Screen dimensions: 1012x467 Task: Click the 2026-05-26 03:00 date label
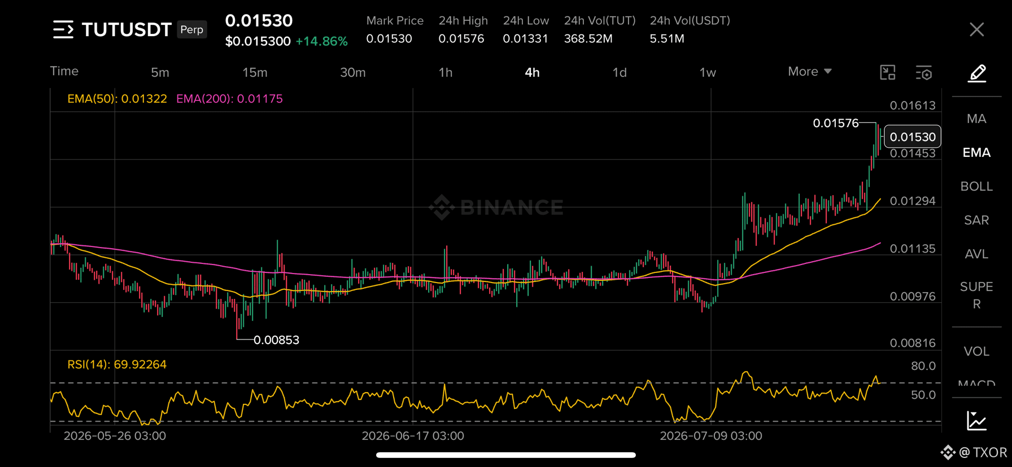pos(115,436)
